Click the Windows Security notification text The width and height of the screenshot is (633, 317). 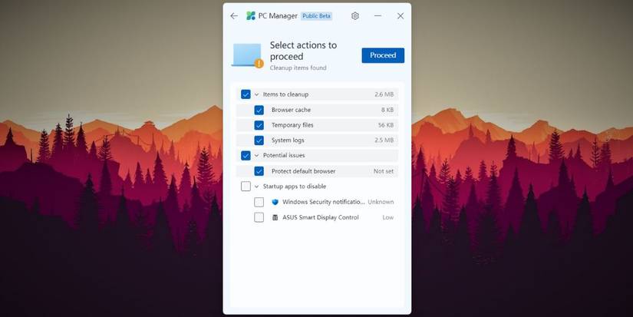[x=324, y=202]
